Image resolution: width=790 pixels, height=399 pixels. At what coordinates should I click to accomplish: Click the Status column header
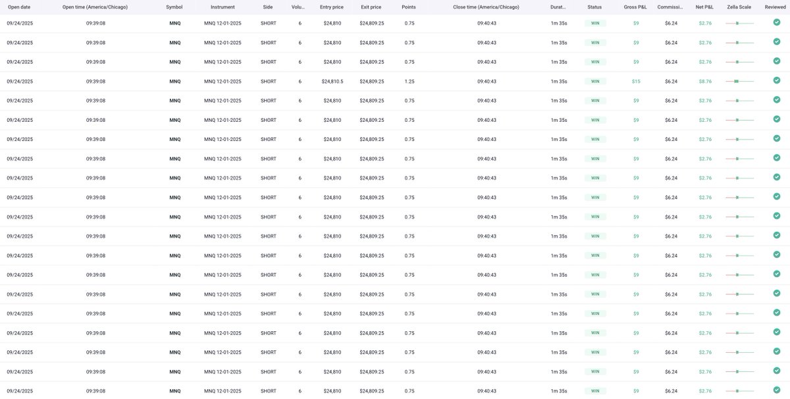tap(594, 7)
